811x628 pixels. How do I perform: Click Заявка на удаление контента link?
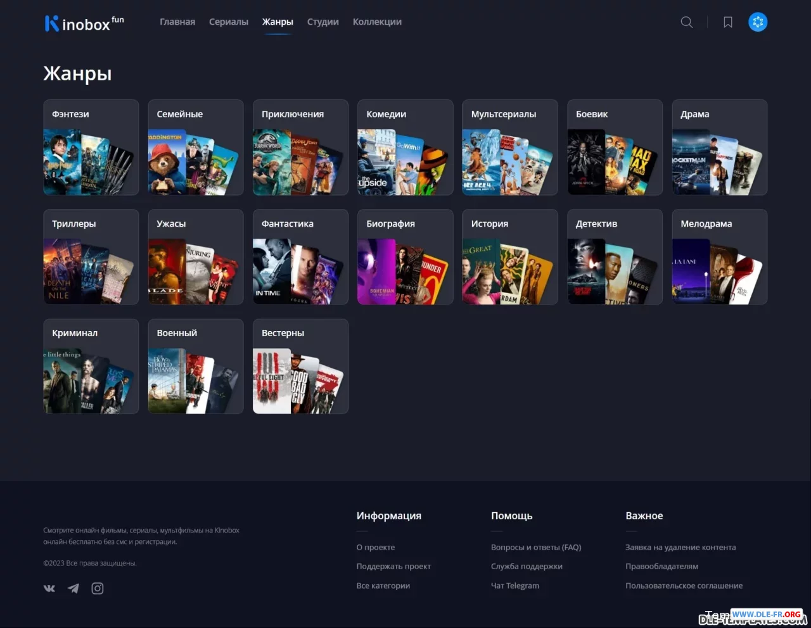tap(680, 548)
